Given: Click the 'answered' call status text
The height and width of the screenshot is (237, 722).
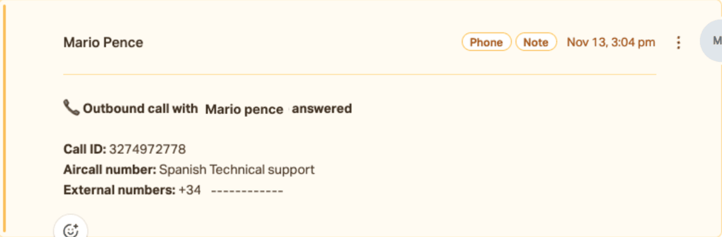Looking at the screenshot, I should pos(322,108).
